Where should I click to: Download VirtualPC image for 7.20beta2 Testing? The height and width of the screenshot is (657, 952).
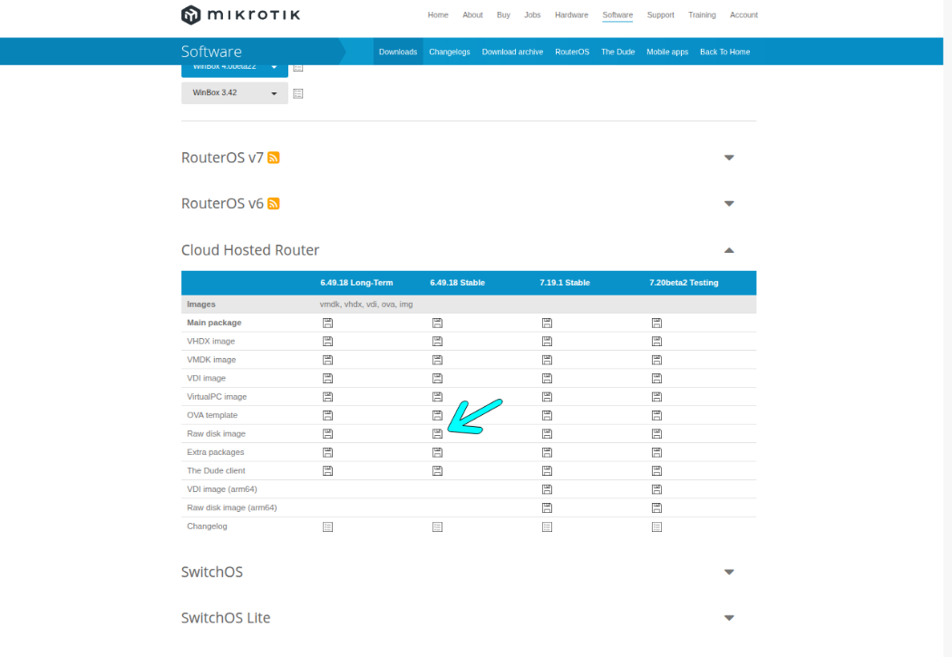[x=656, y=397]
